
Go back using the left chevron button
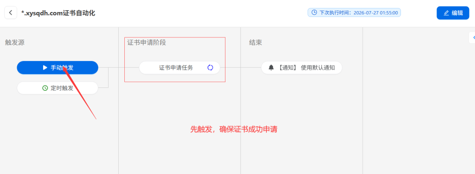[x=11, y=12]
